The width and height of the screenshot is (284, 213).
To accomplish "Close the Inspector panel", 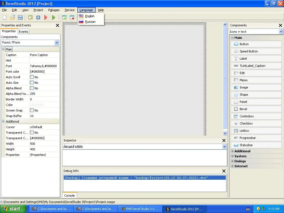I will pyautogui.click(x=224, y=140).
